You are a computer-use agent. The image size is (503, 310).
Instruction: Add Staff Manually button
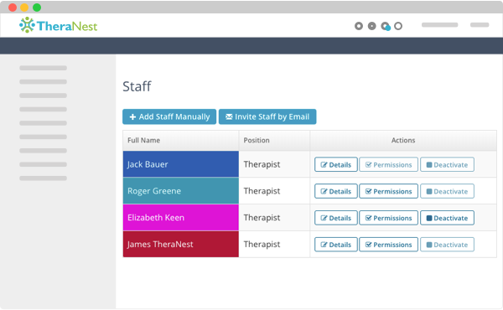click(x=169, y=116)
